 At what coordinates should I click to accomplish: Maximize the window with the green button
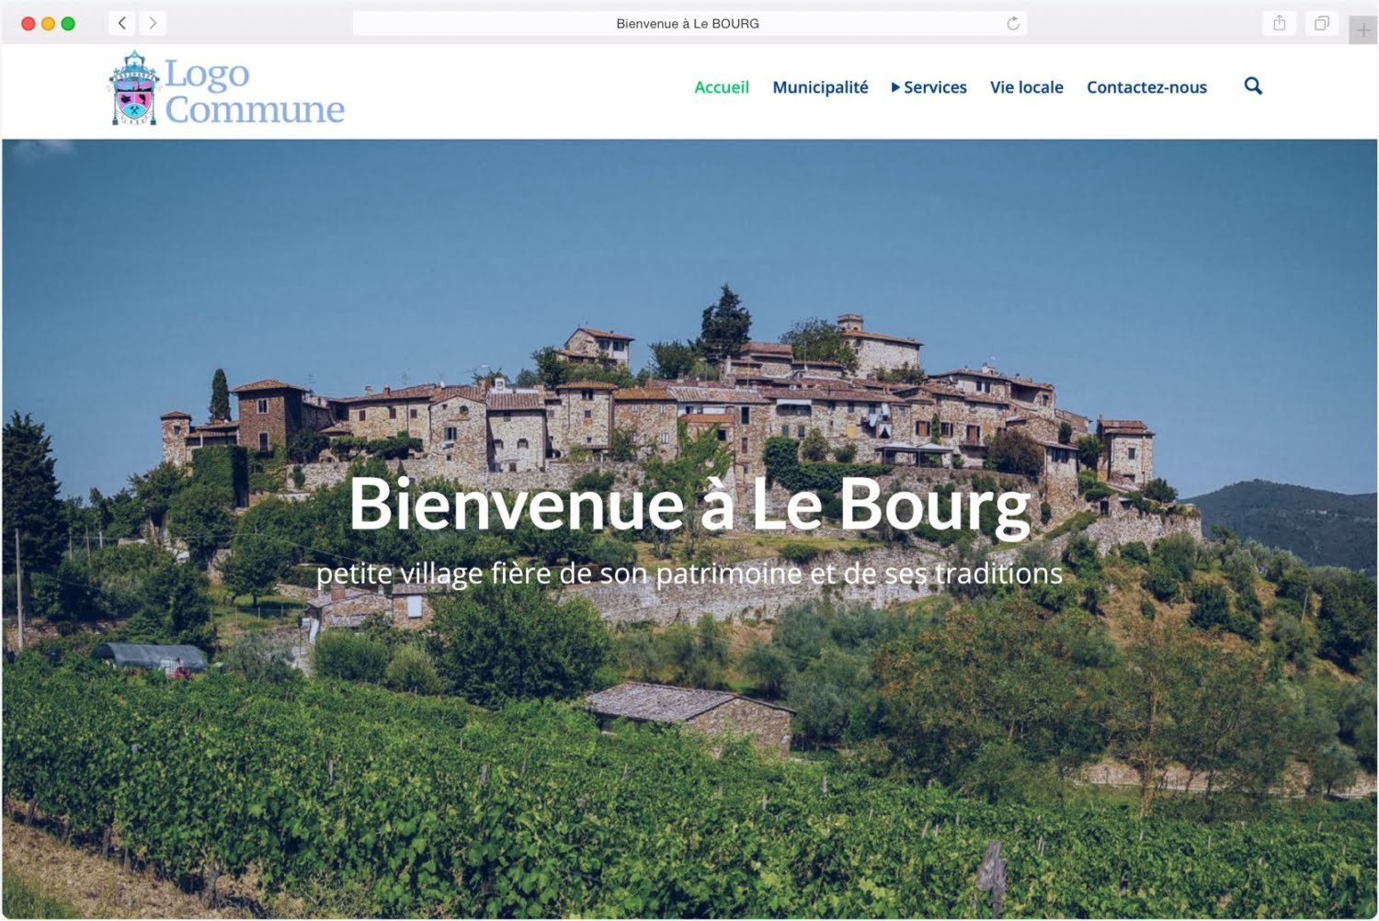coord(68,24)
